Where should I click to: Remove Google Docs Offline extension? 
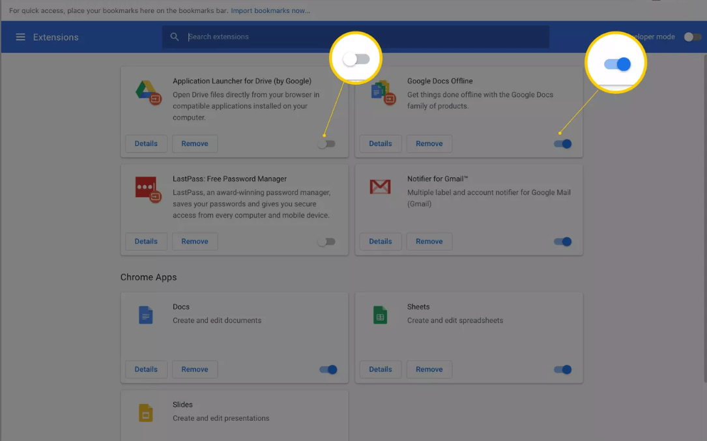pos(429,143)
